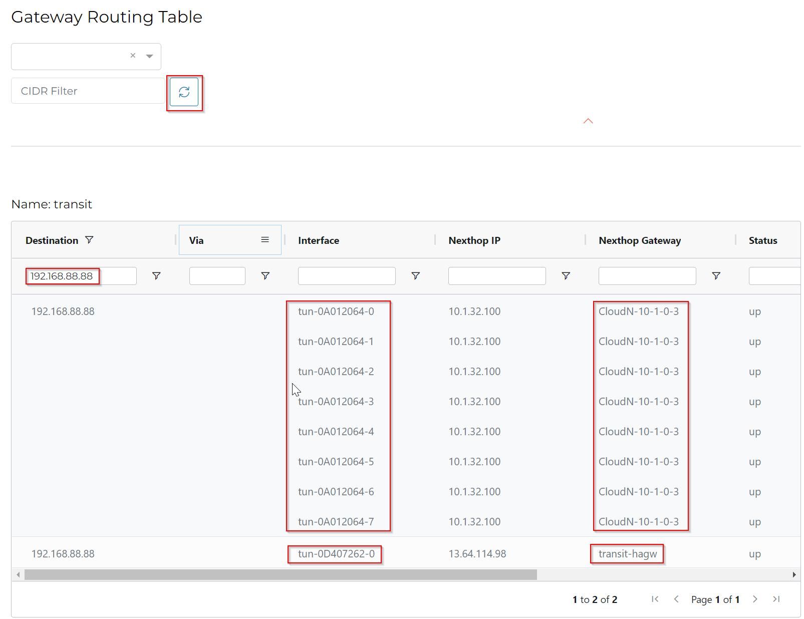Image resolution: width=804 pixels, height=619 pixels.
Task: Jump to the last page of results
Action: 776,599
